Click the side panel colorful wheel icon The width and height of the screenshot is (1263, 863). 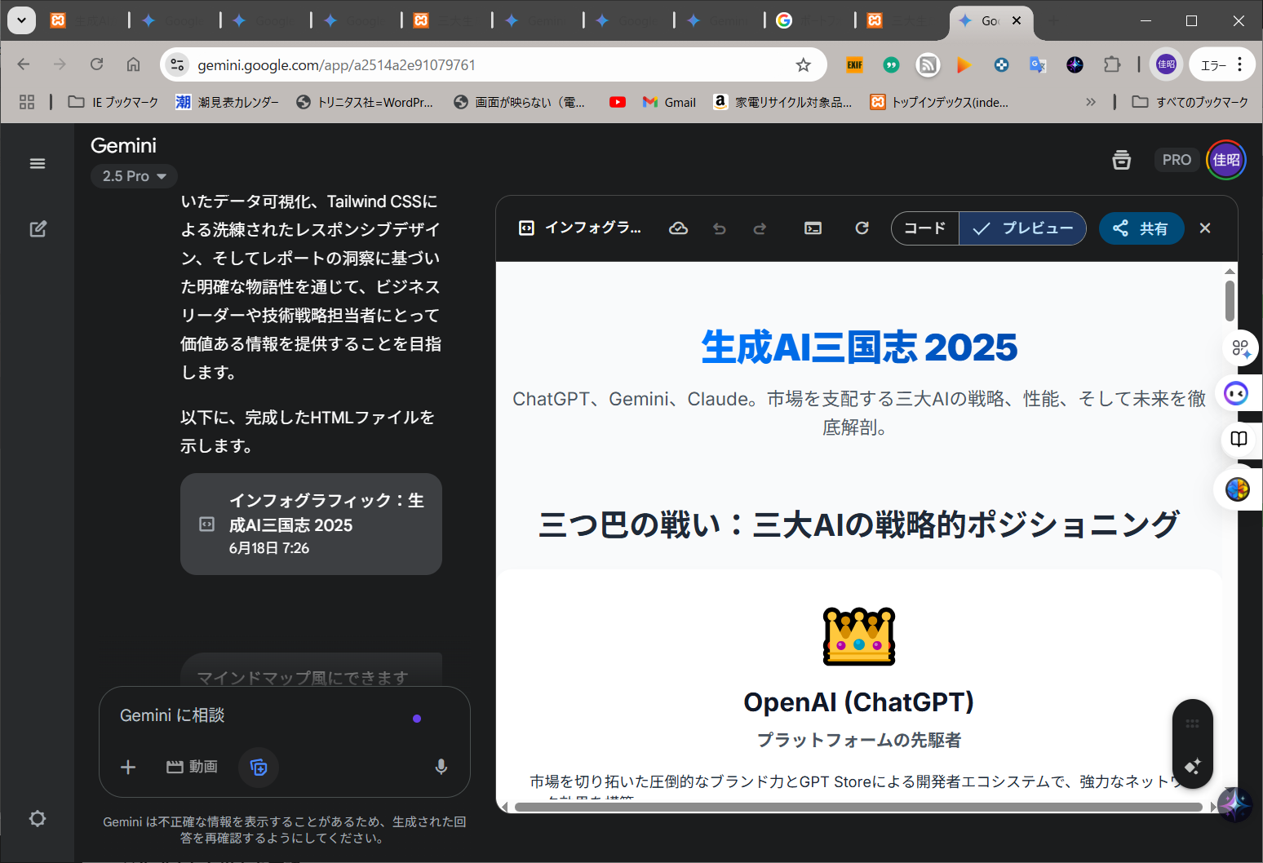click(1238, 489)
